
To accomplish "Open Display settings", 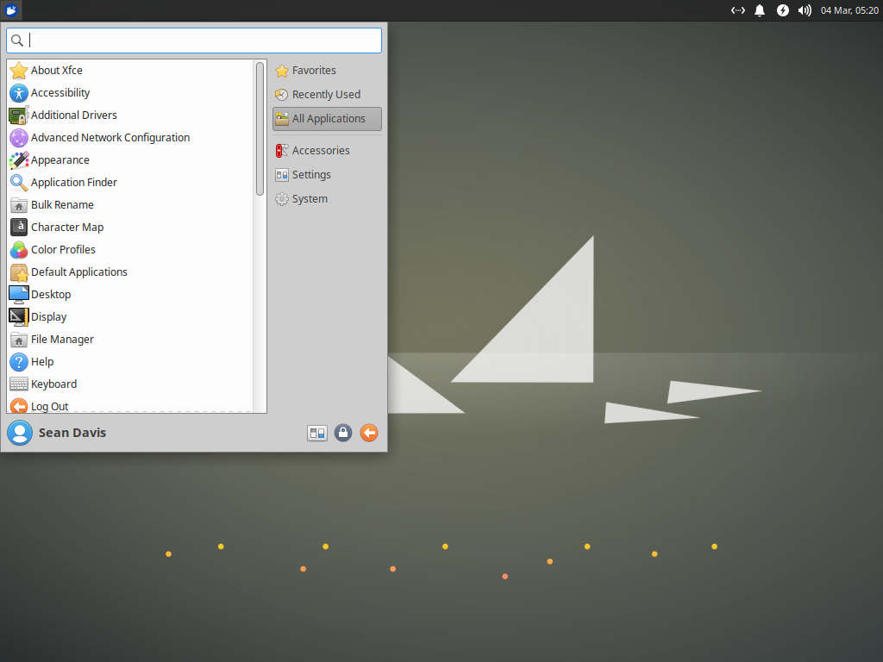I will pyautogui.click(x=49, y=316).
